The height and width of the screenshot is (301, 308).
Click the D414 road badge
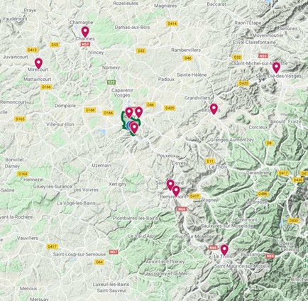172,23
